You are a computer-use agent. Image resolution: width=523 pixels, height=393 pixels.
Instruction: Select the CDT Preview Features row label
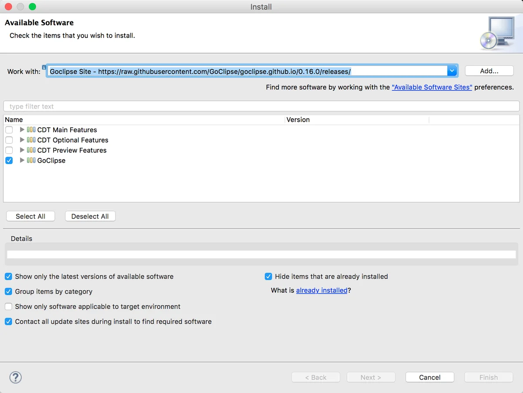[72, 150]
